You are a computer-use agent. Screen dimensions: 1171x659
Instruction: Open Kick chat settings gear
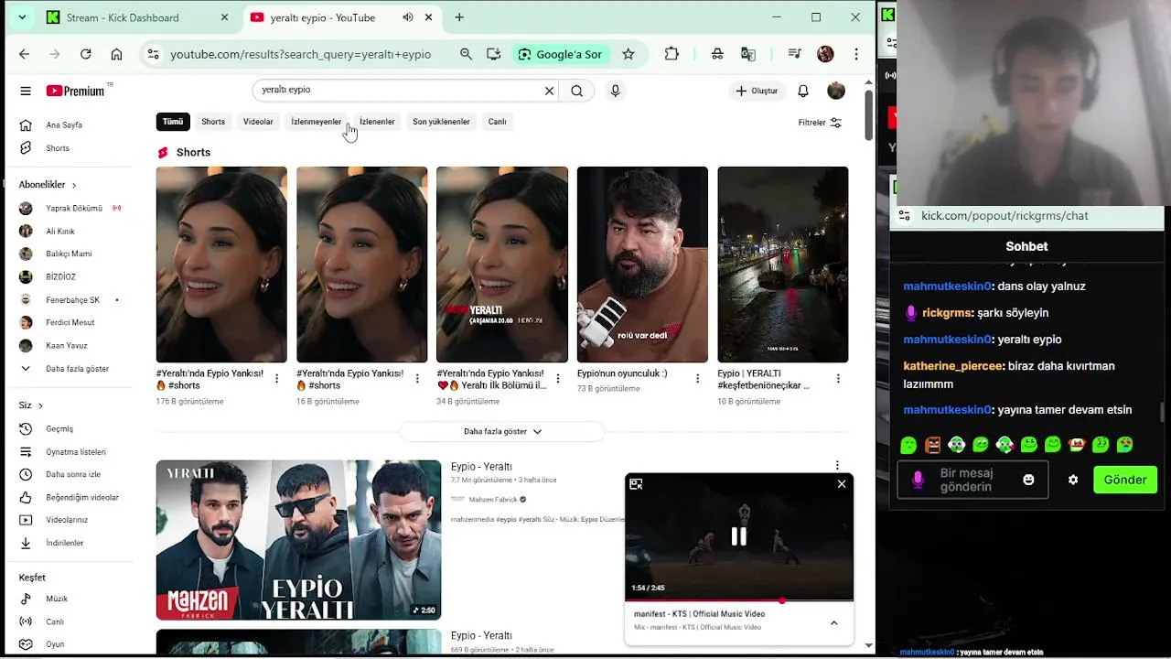[x=1073, y=480]
